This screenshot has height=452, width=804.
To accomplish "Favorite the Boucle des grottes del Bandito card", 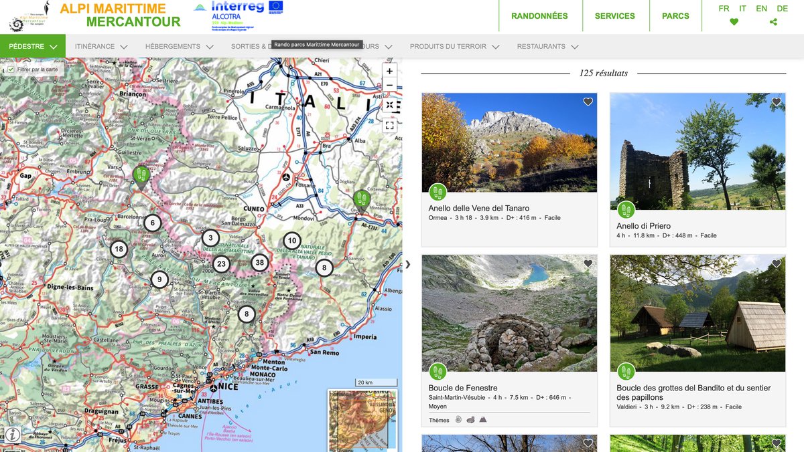I will click(777, 263).
